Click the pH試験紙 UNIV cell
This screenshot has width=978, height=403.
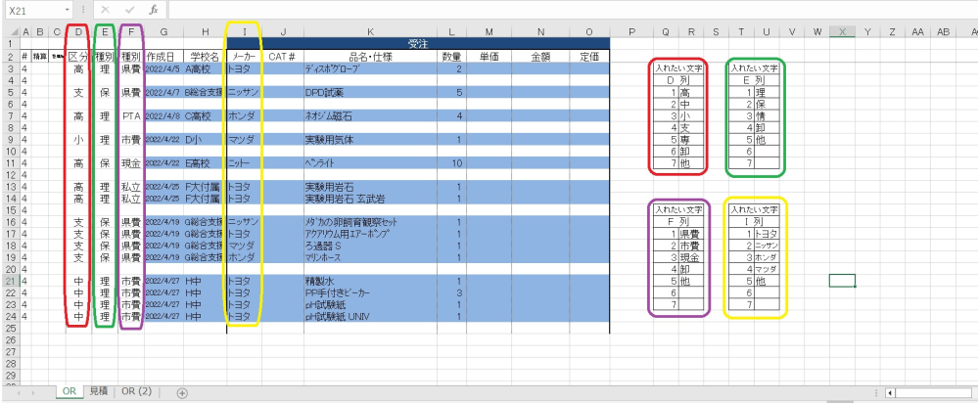pos(370,316)
